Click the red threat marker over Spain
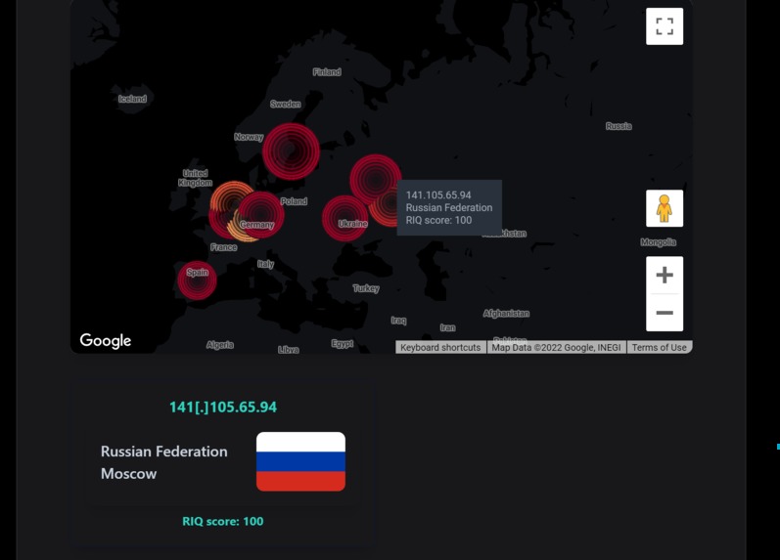The image size is (780, 560). pyautogui.click(x=197, y=280)
